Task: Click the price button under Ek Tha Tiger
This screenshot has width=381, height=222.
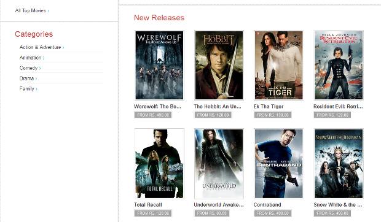Action: click(273, 115)
